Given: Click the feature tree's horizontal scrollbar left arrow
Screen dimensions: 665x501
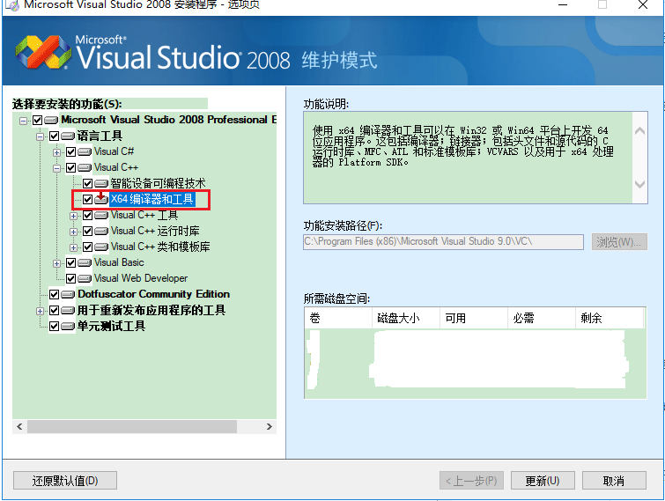Looking at the screenshot, I should point(19,427).
